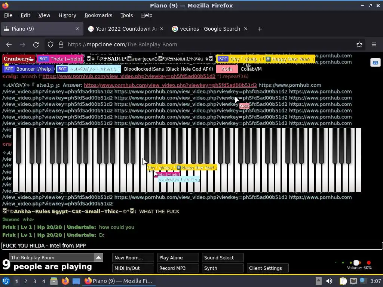Image resolution: width=383 pixels, height=287 pixels.
Task: Switch to workspace 4
Action: click(x=44, y=281)
